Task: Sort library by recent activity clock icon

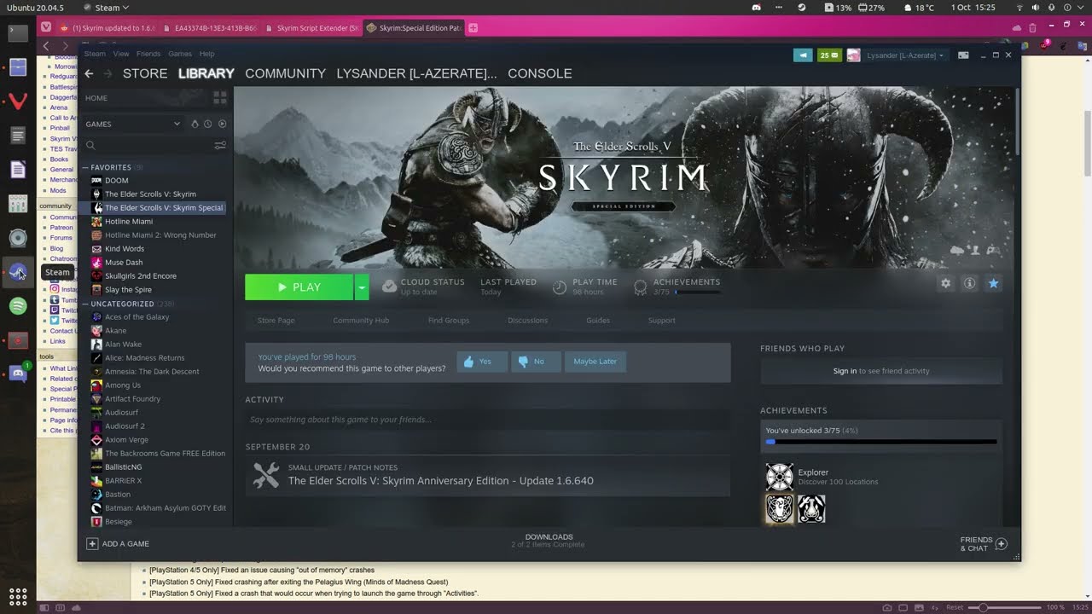Action: 207,124
